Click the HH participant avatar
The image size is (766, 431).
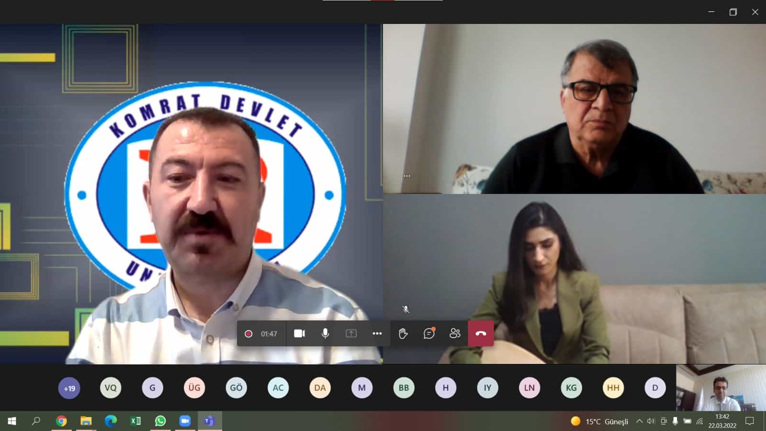click(x=613, y=388)
